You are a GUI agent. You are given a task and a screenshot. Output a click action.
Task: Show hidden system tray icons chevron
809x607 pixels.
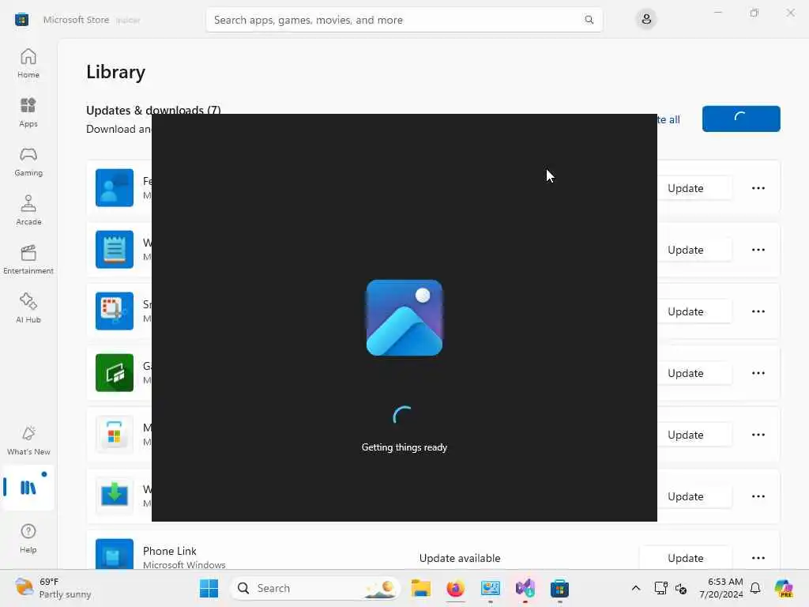click(636, 588)
